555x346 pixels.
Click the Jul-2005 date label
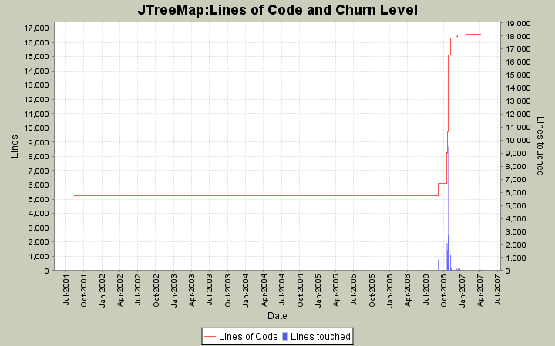pos(354,289)
